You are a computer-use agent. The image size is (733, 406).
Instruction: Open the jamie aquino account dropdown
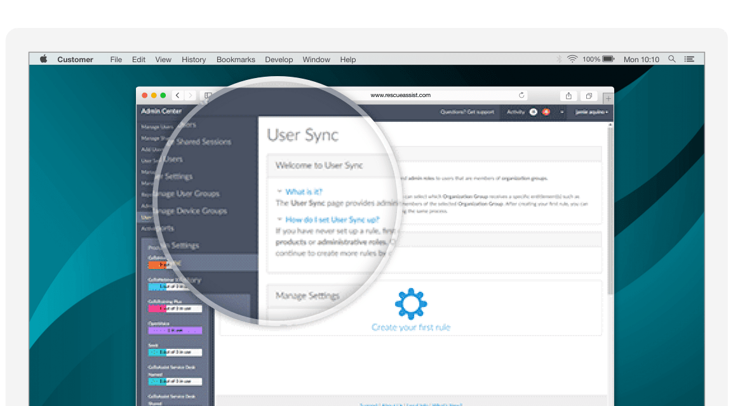coord(591,112)
